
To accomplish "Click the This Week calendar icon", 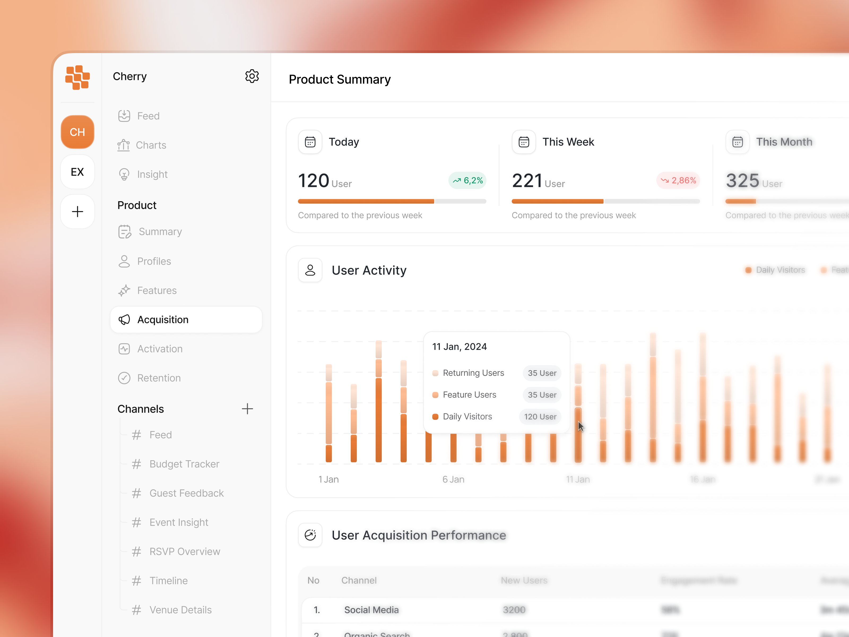I will pyautogui.click(x=523, y=142).
